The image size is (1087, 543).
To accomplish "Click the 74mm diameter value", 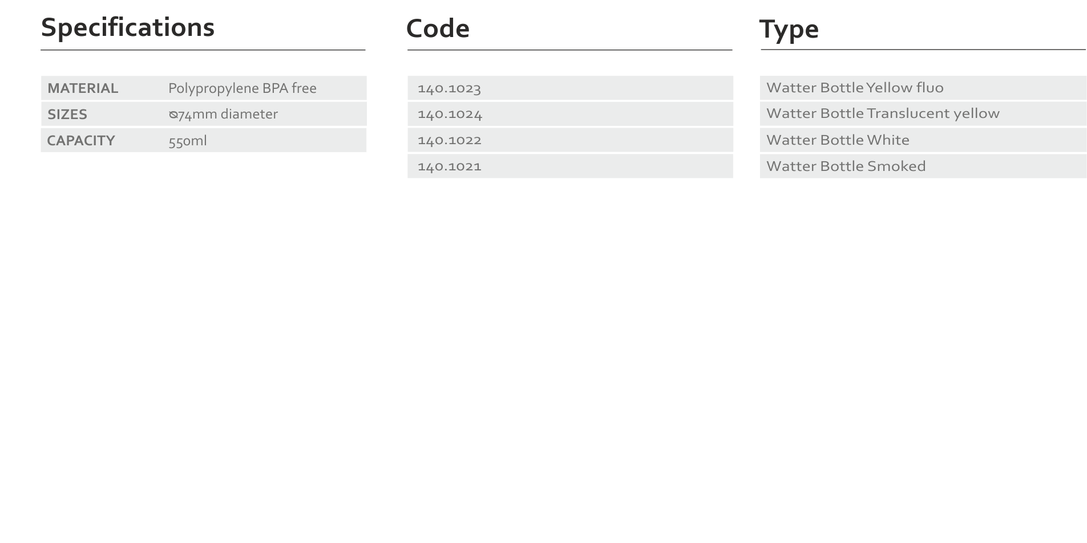I will click(228, 115).
